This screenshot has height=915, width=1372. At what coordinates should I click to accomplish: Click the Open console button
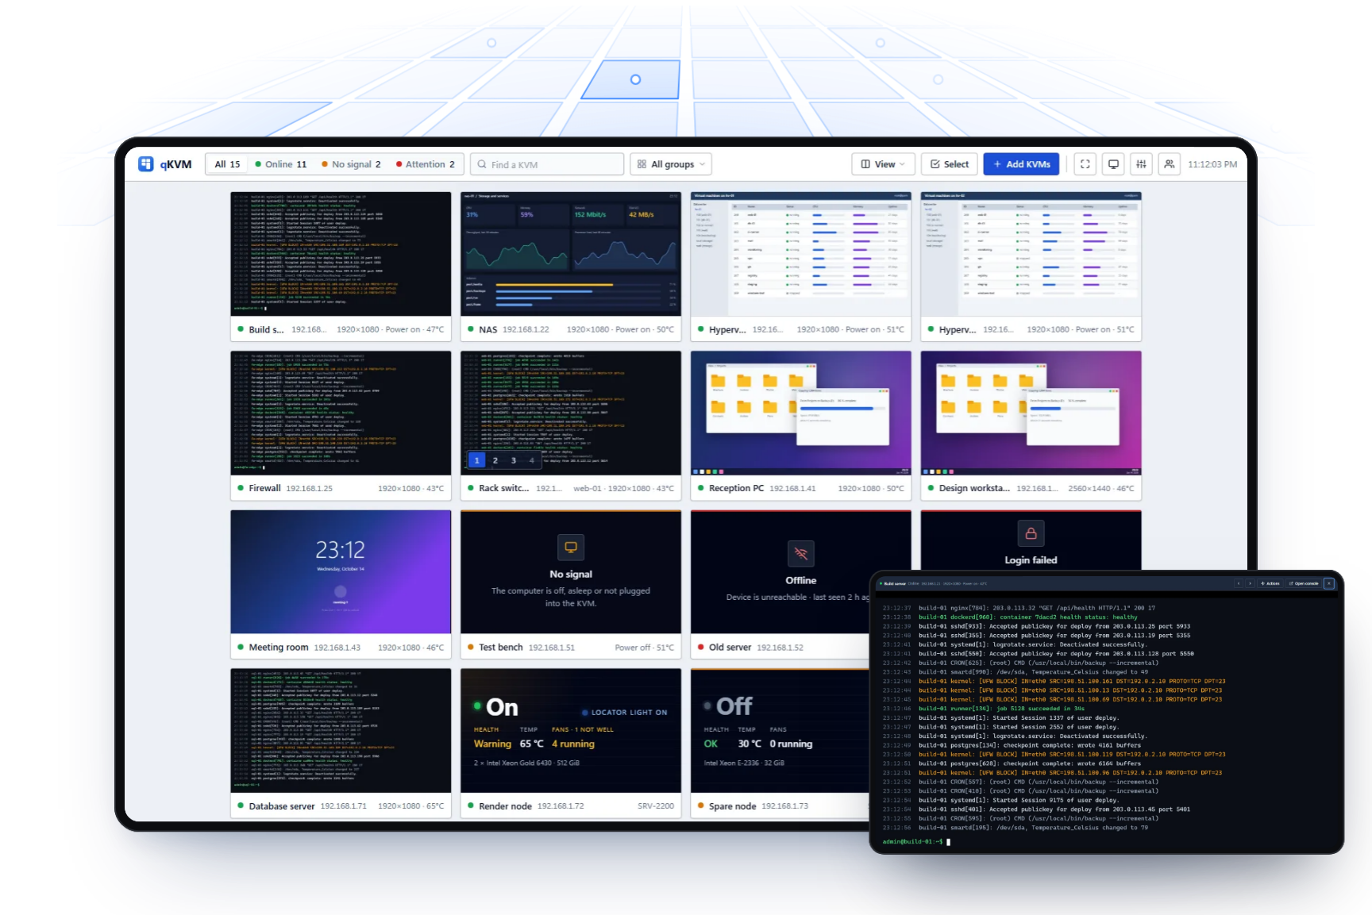coord(1304,583)
